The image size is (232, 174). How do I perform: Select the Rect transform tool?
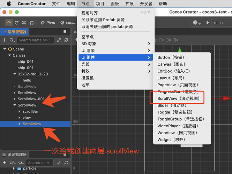click(31, 23)
